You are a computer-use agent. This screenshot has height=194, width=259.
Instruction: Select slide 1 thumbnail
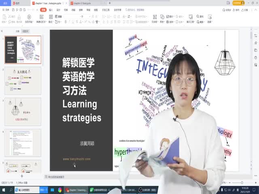23,50
